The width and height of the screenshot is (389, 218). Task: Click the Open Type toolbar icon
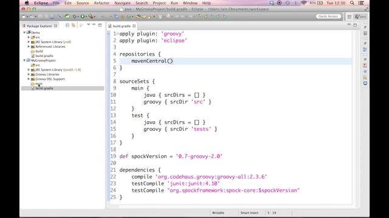tap(138, 16)
